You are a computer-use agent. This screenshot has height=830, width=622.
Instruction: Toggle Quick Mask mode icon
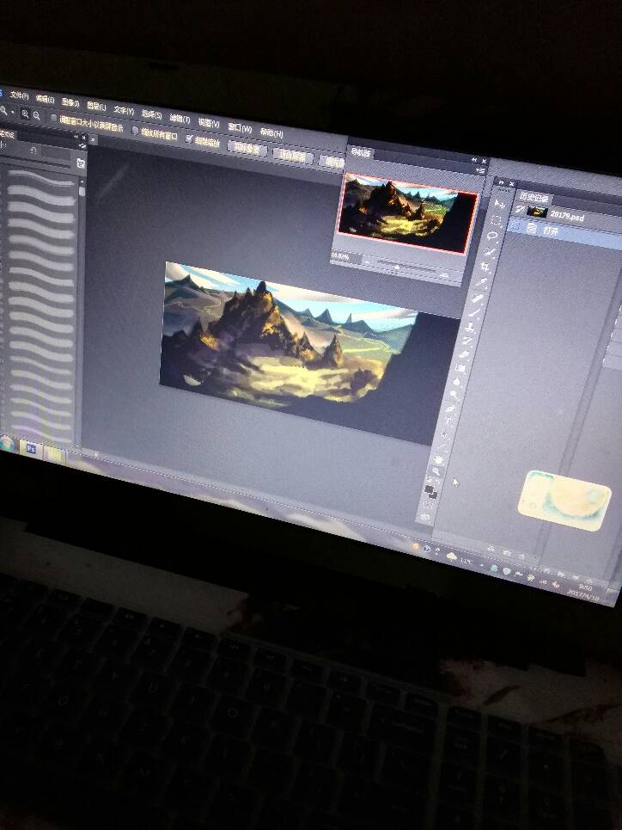pyautogui.click(x=428, y=506)
